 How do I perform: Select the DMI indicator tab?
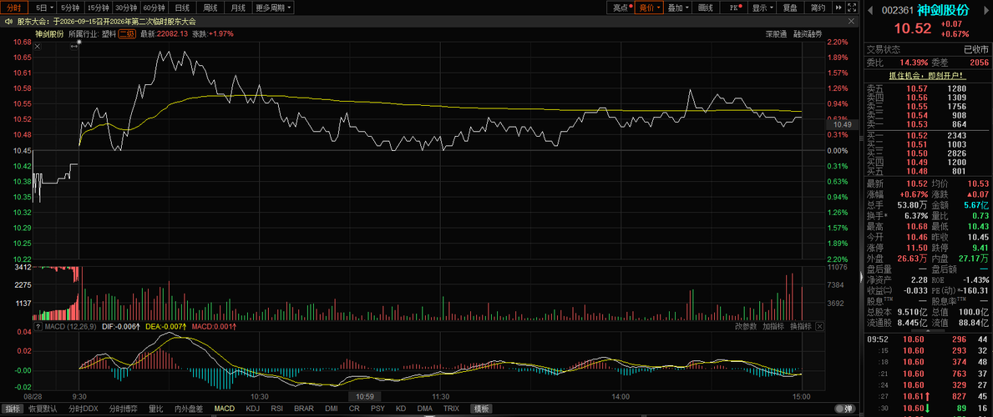332,409
